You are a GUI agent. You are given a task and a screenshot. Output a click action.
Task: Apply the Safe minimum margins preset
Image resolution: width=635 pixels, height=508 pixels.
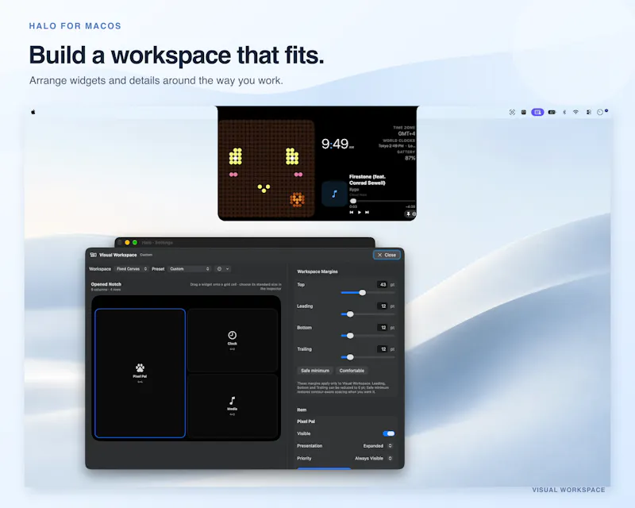(315, 371)
